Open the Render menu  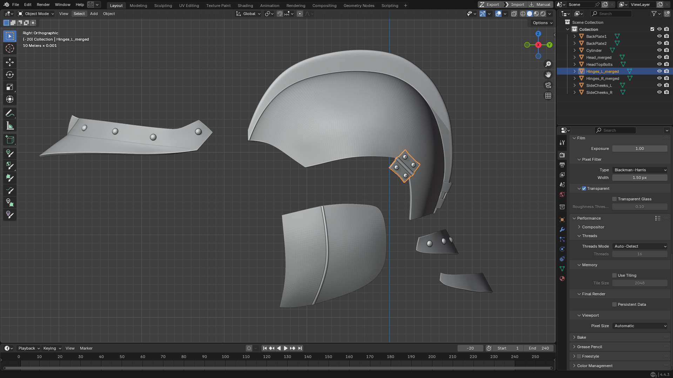pyautogui.click(x=43, y=5)
